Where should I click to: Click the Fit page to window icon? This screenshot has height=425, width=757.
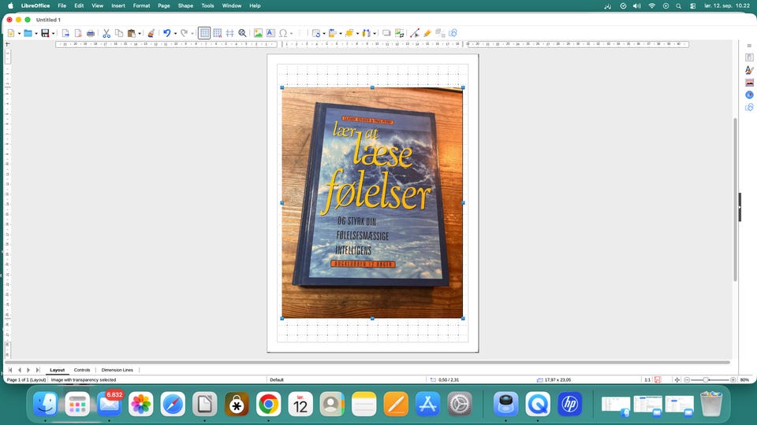(x=677, y=379)
